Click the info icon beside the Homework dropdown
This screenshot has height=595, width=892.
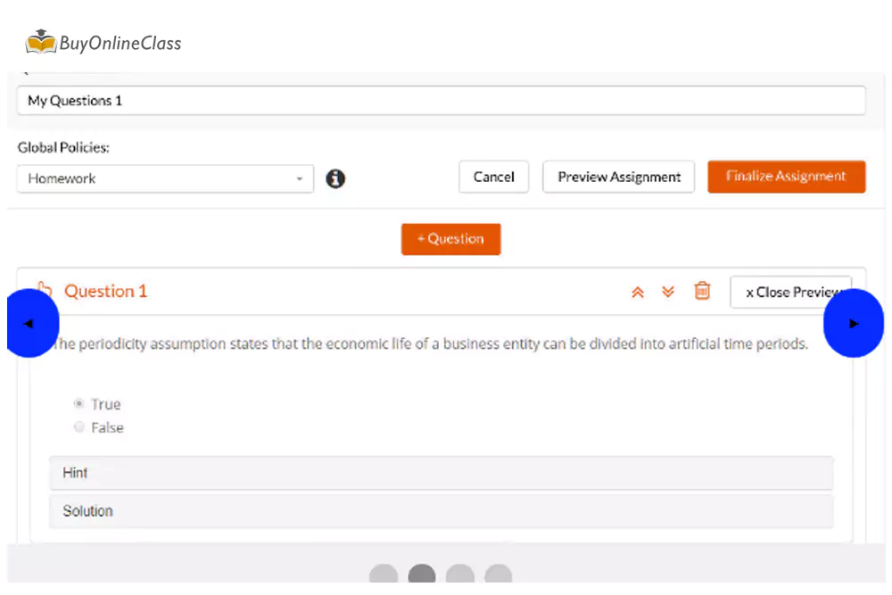(335, 178)
